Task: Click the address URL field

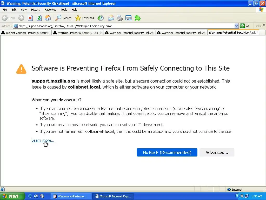Action: click(126, 26)
